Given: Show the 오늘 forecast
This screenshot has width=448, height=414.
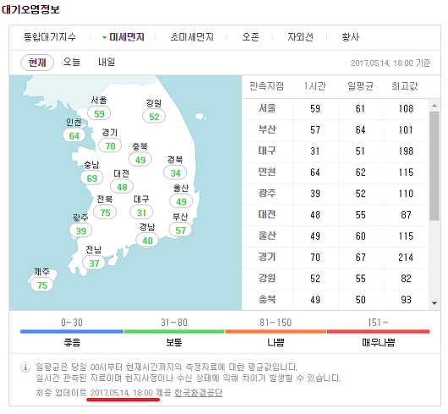Looking at the screenshot, I should (72, 62).
